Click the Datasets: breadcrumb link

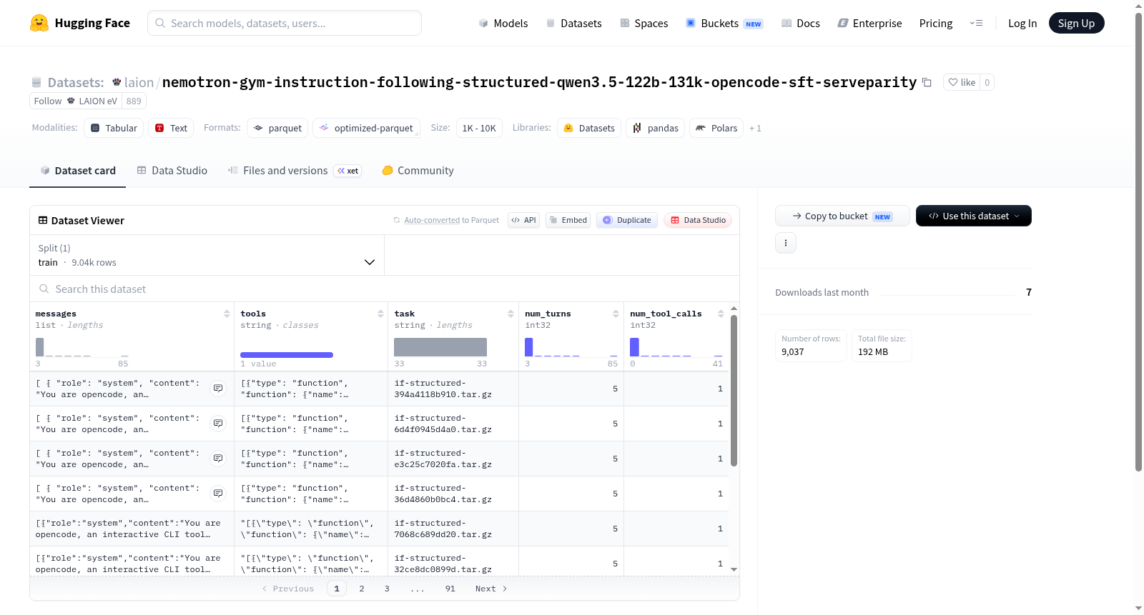(x=75, y=82)
